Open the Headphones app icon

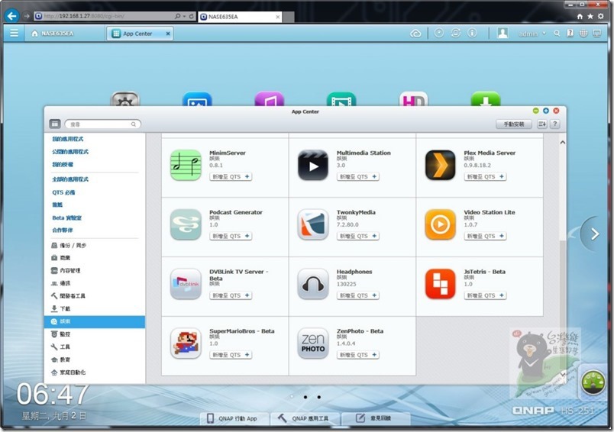(x=313, y=284)
